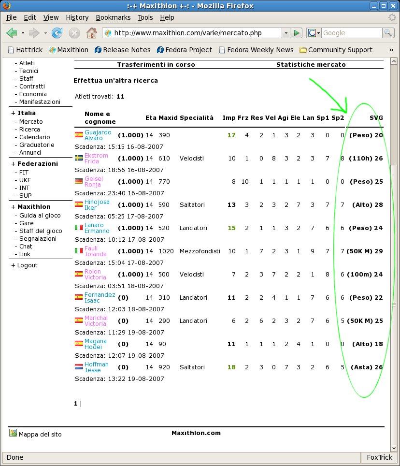Image resolution: width=400 pixels, height=466 pixels.
Task: Show more bookmarks with chevron
Action: pyautogui.click(x=392, y=50)
